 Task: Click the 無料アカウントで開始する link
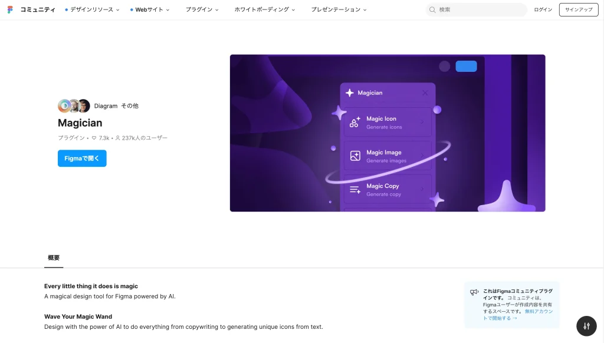tap(518, 315)
